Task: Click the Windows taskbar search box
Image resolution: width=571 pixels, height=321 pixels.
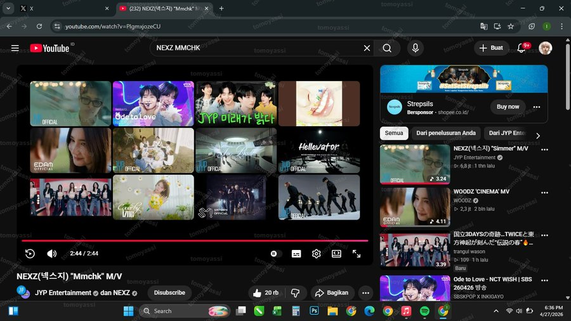Action: 185,311
